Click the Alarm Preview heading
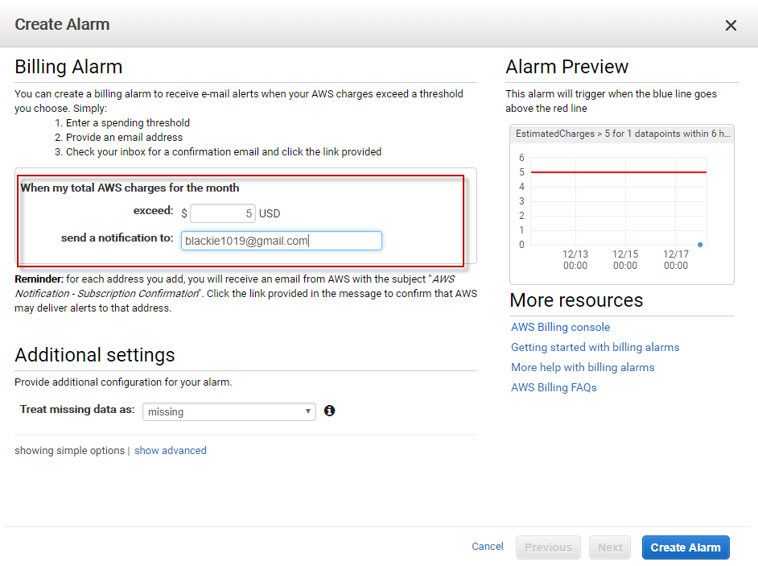Viewport: 758px width, 566px height. click(566, 67)
